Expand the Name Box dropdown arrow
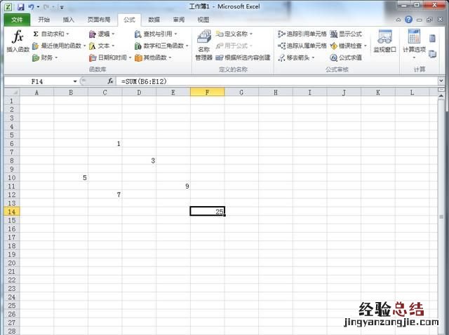This screenshot has height=335, width=449. [75, 81]
